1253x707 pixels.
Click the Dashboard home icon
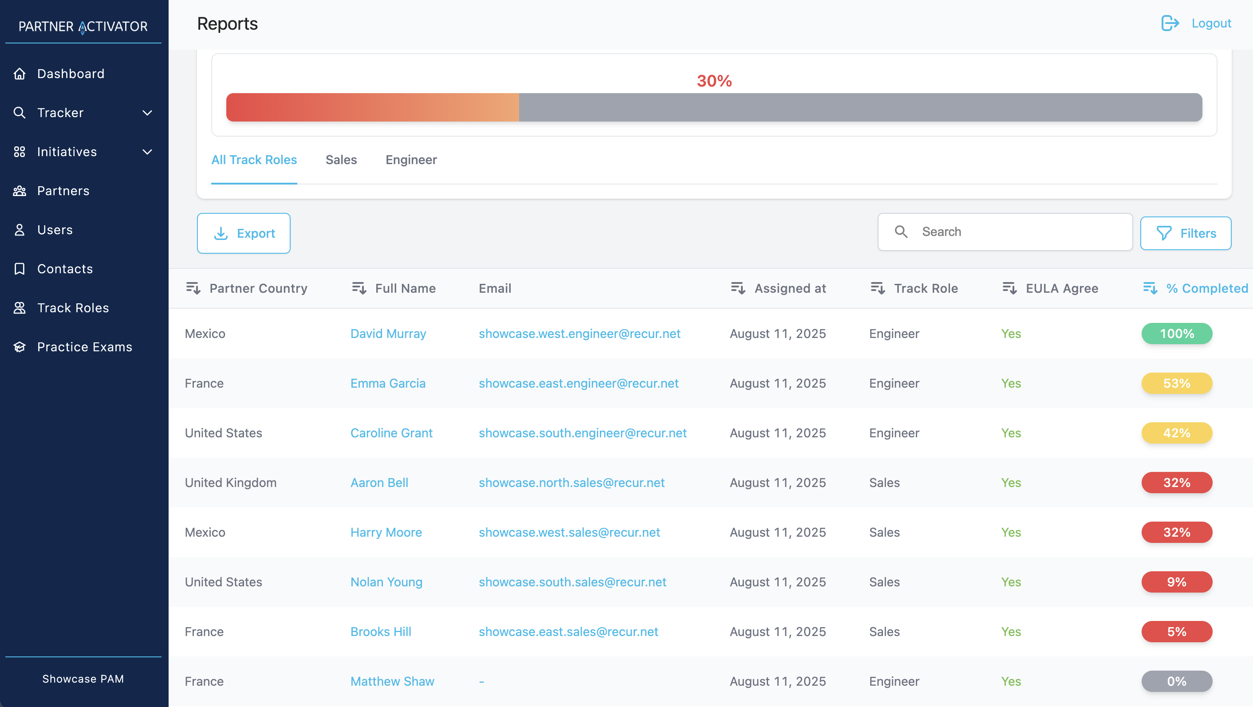[x=20, y=74]
